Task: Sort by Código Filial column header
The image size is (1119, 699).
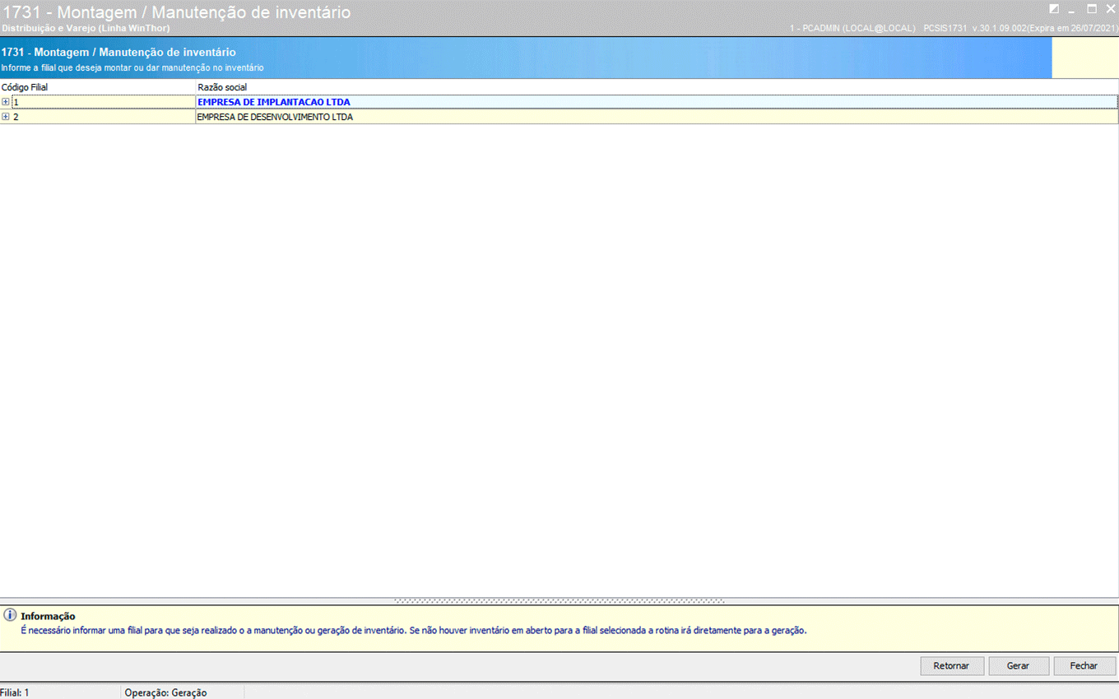Action: (25, 87)
